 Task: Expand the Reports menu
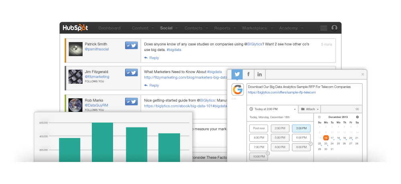225,28
